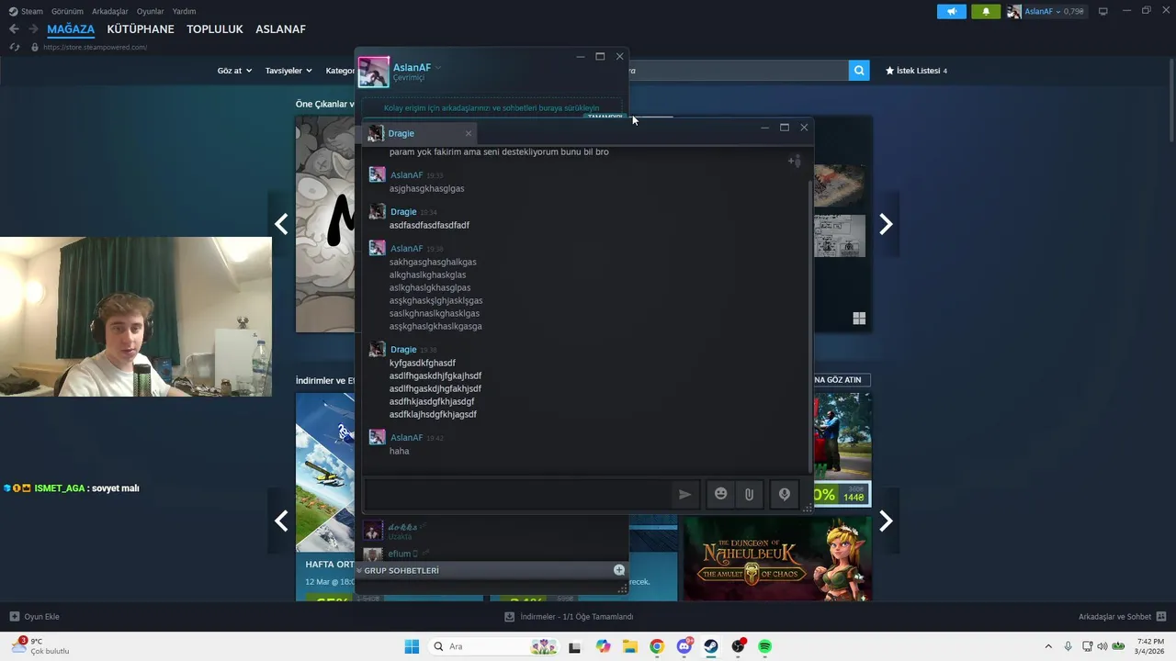
Task: Show hidden system tray icons
Action: click(1048, 646)
